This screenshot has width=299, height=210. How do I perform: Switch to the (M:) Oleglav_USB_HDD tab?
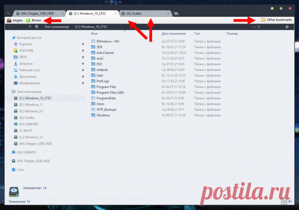click(39, 14)
